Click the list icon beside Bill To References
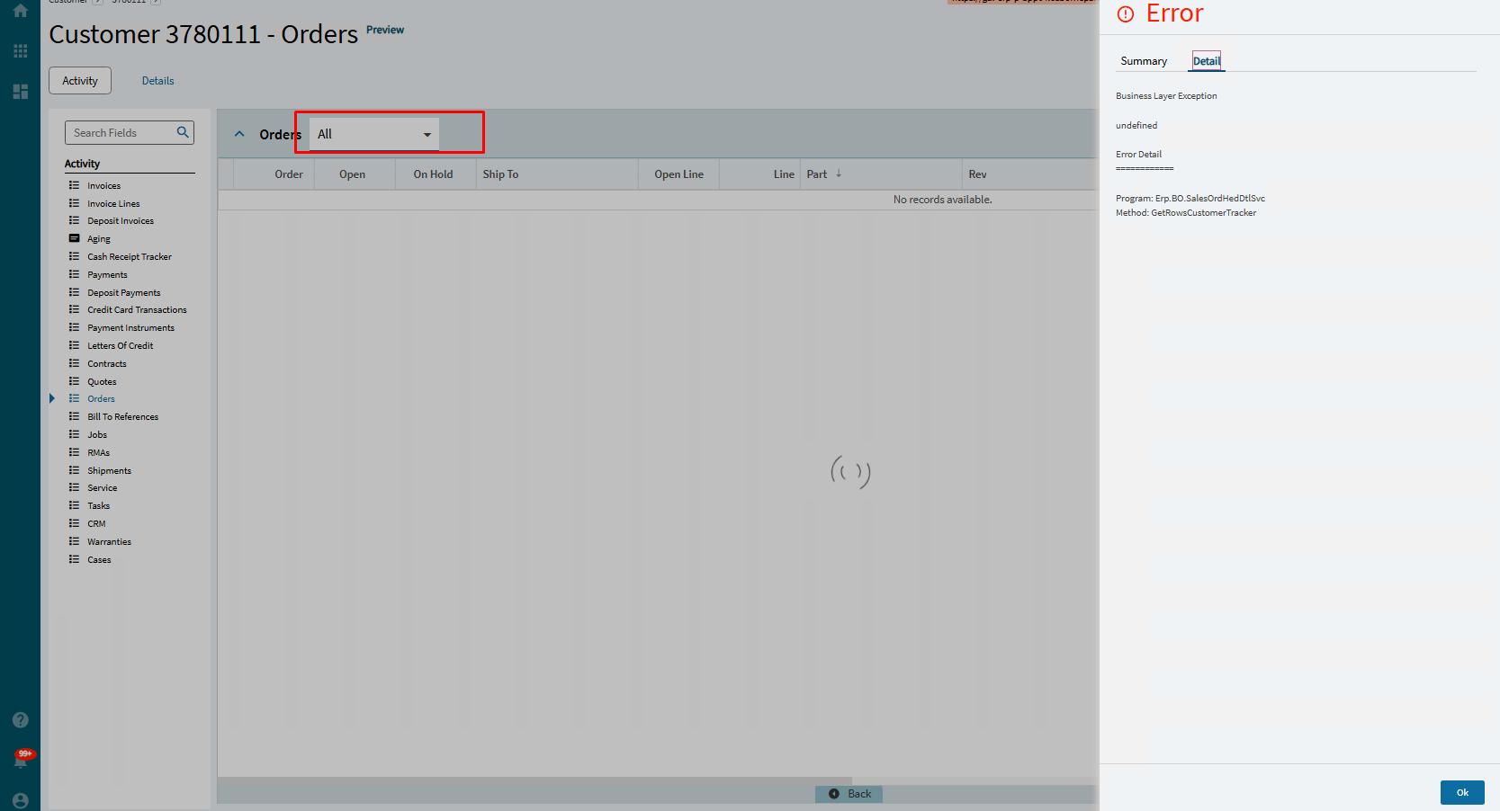 (75, 416)
